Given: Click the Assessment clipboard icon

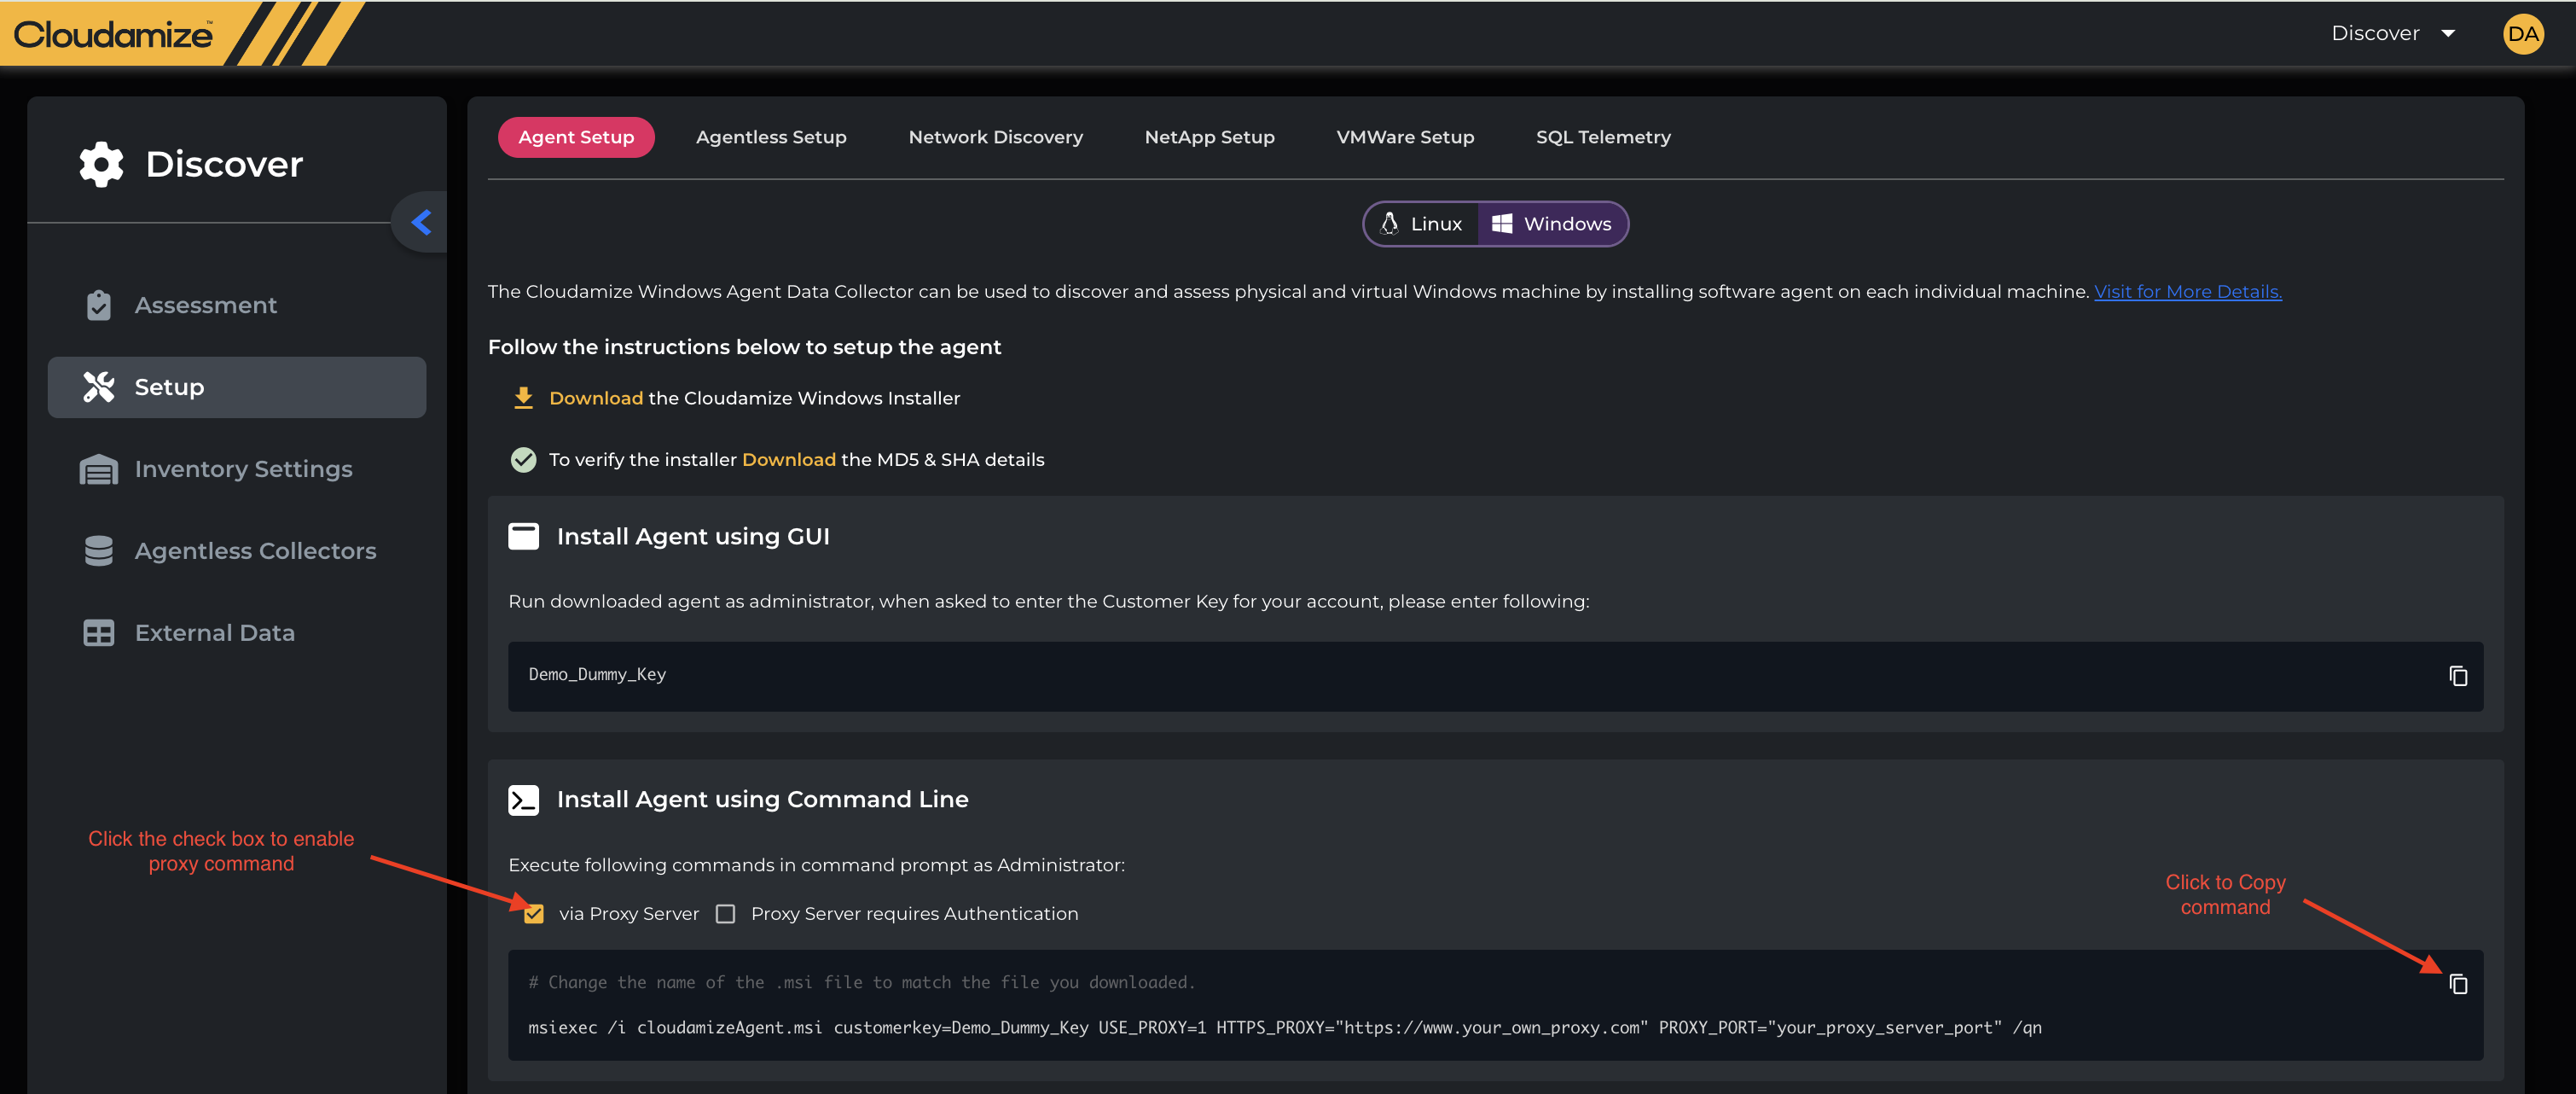Looking at the screenshot, I should [98, 305].
